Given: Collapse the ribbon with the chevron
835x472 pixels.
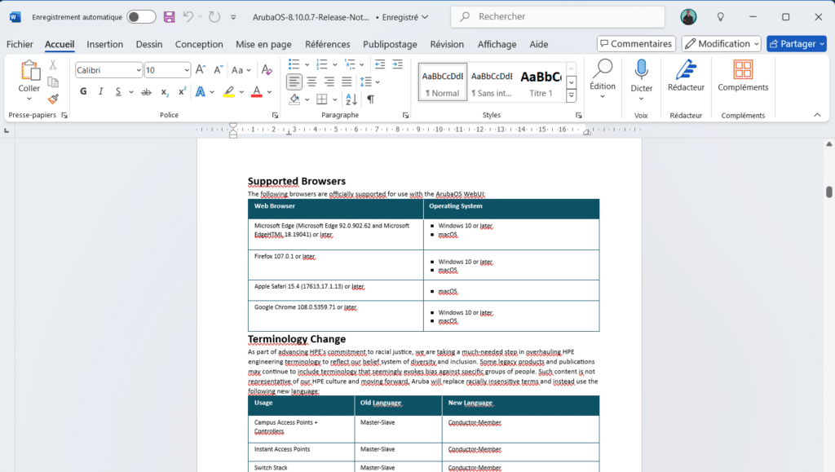Looking at the screenshot, I should point(817,115).
